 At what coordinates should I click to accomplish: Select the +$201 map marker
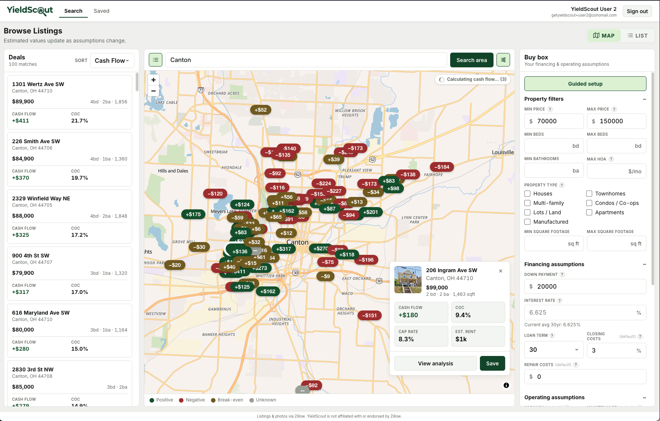(371, 212)
